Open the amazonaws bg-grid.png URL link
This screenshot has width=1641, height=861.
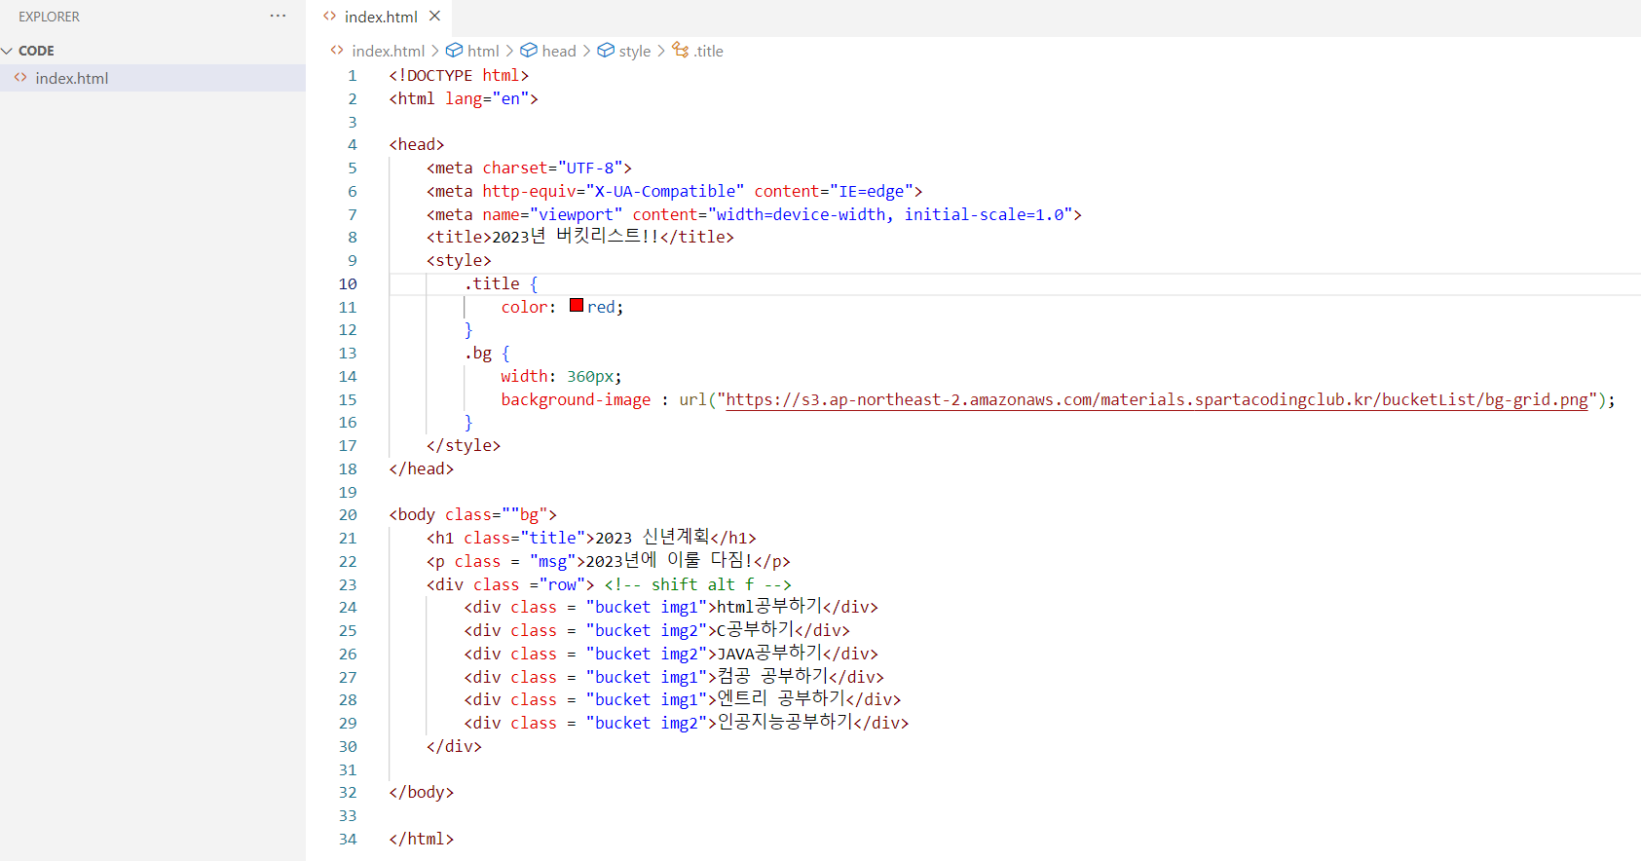click(1157, 399)
